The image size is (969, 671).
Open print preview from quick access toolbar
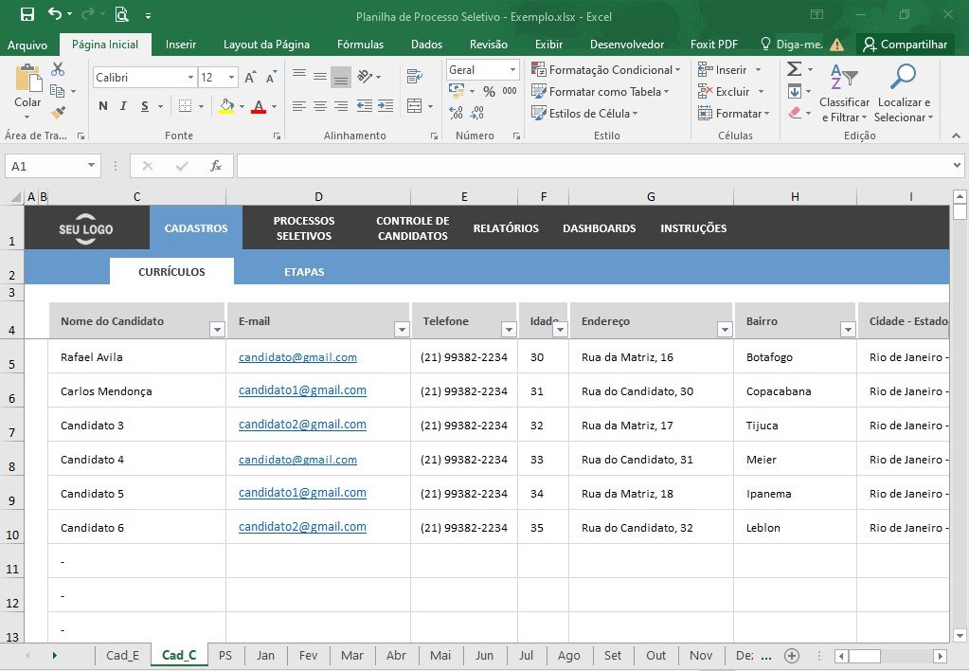point(122,14)
